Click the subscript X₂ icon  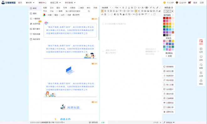[154, 8]
